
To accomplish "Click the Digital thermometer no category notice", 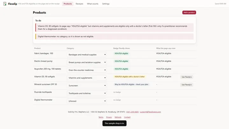I will [114, 36].
